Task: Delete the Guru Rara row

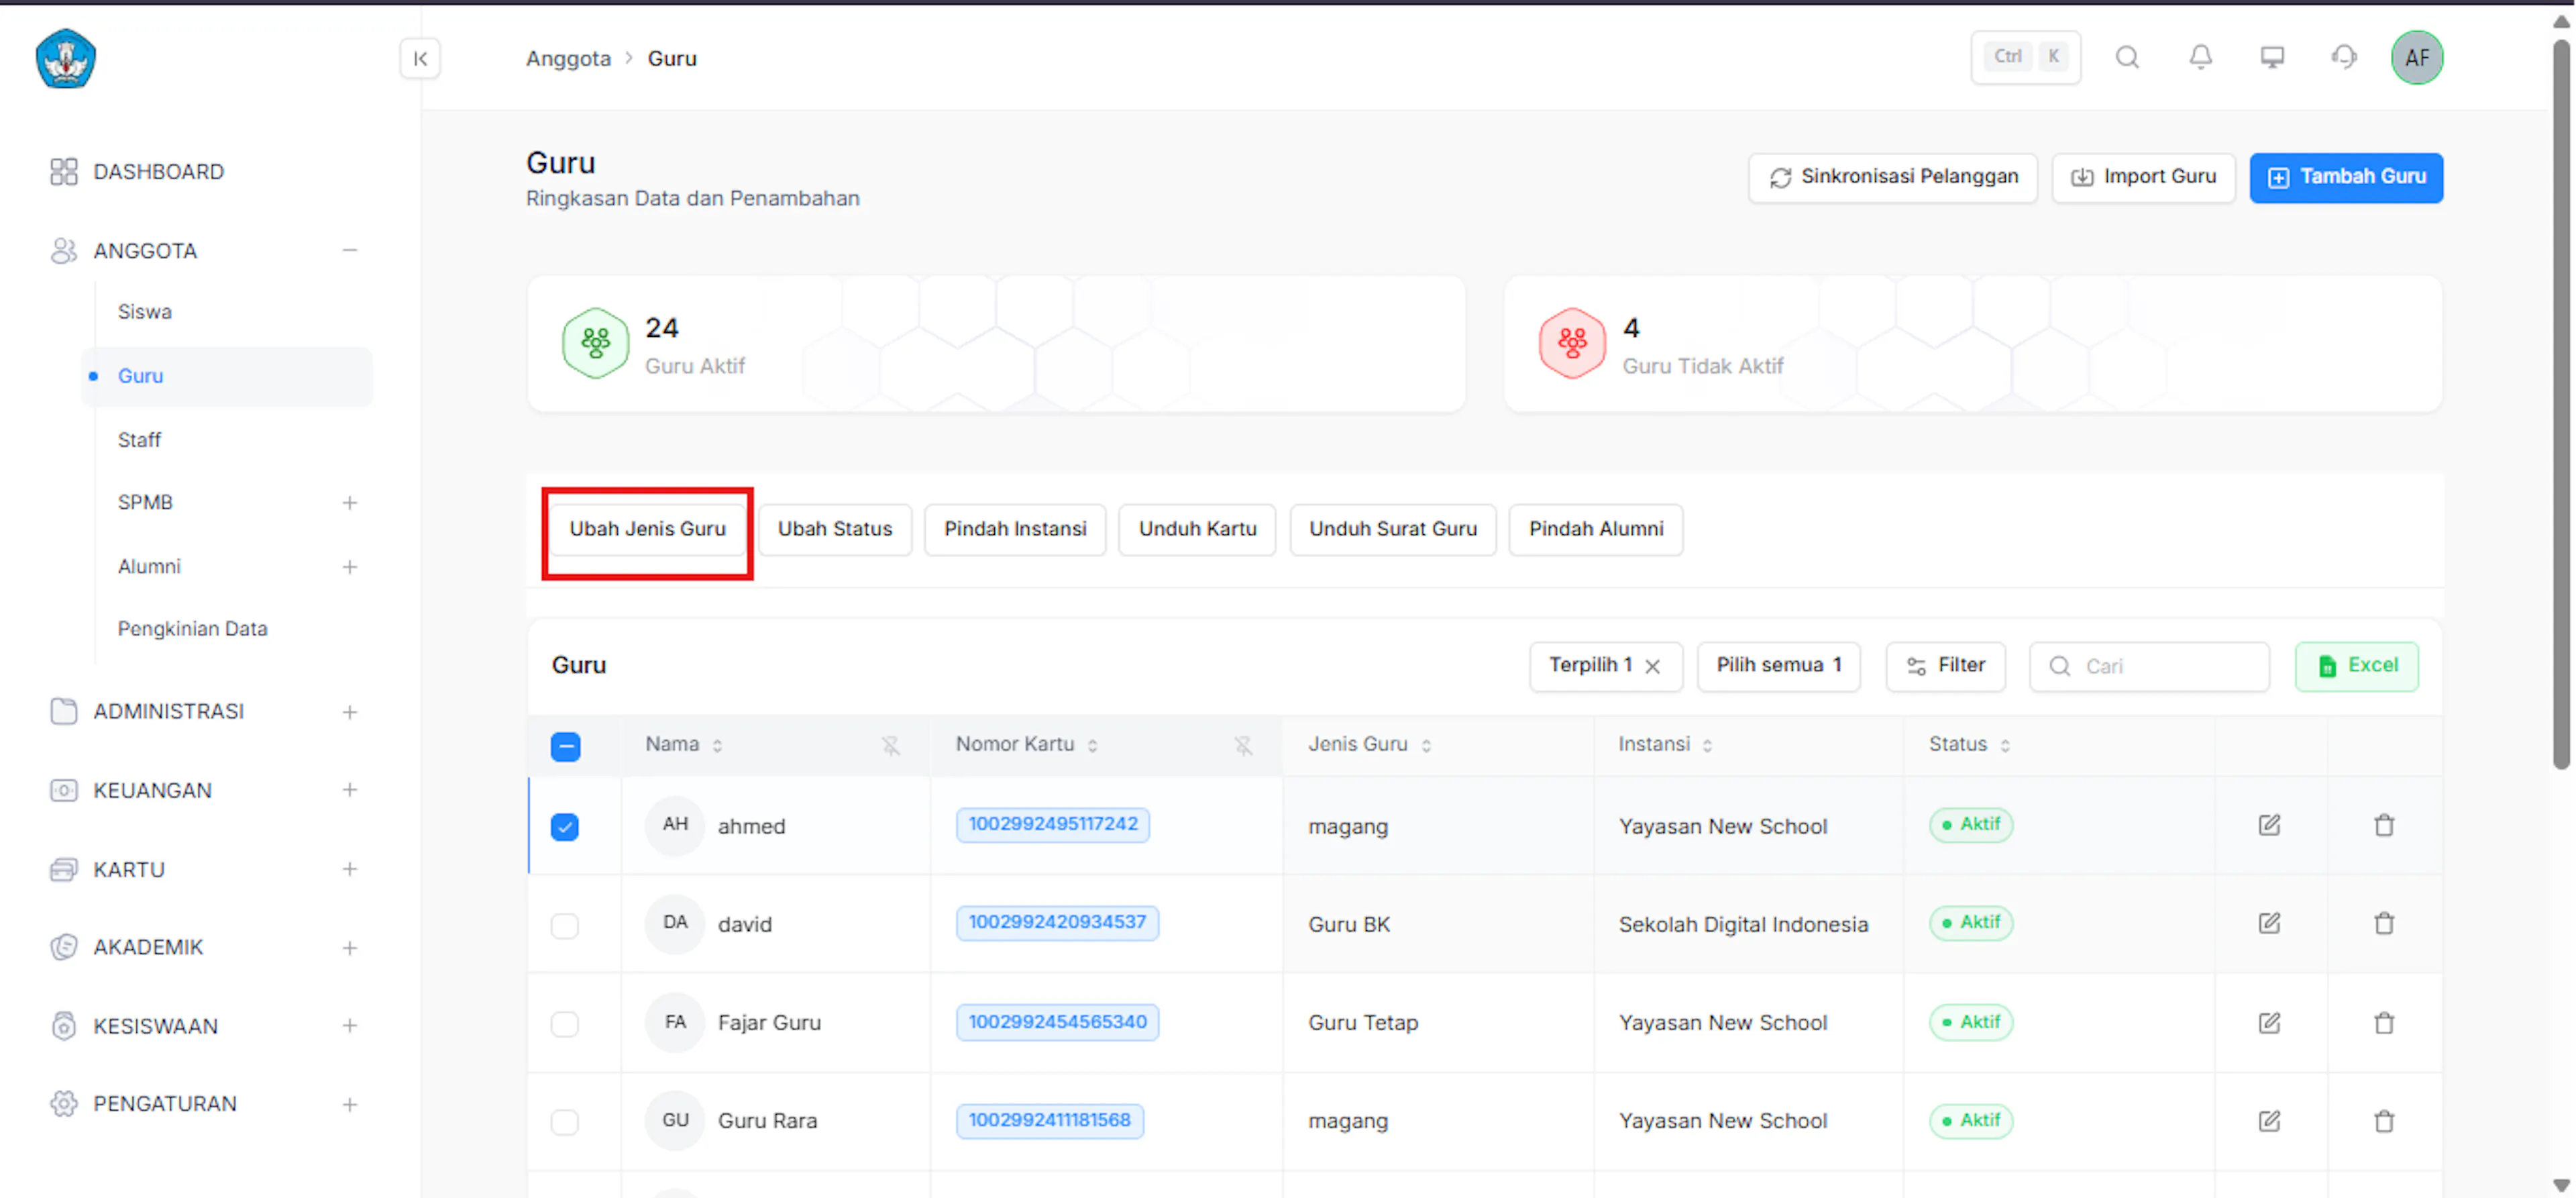Action: pyautogui.click(x=2384, y=1120)
